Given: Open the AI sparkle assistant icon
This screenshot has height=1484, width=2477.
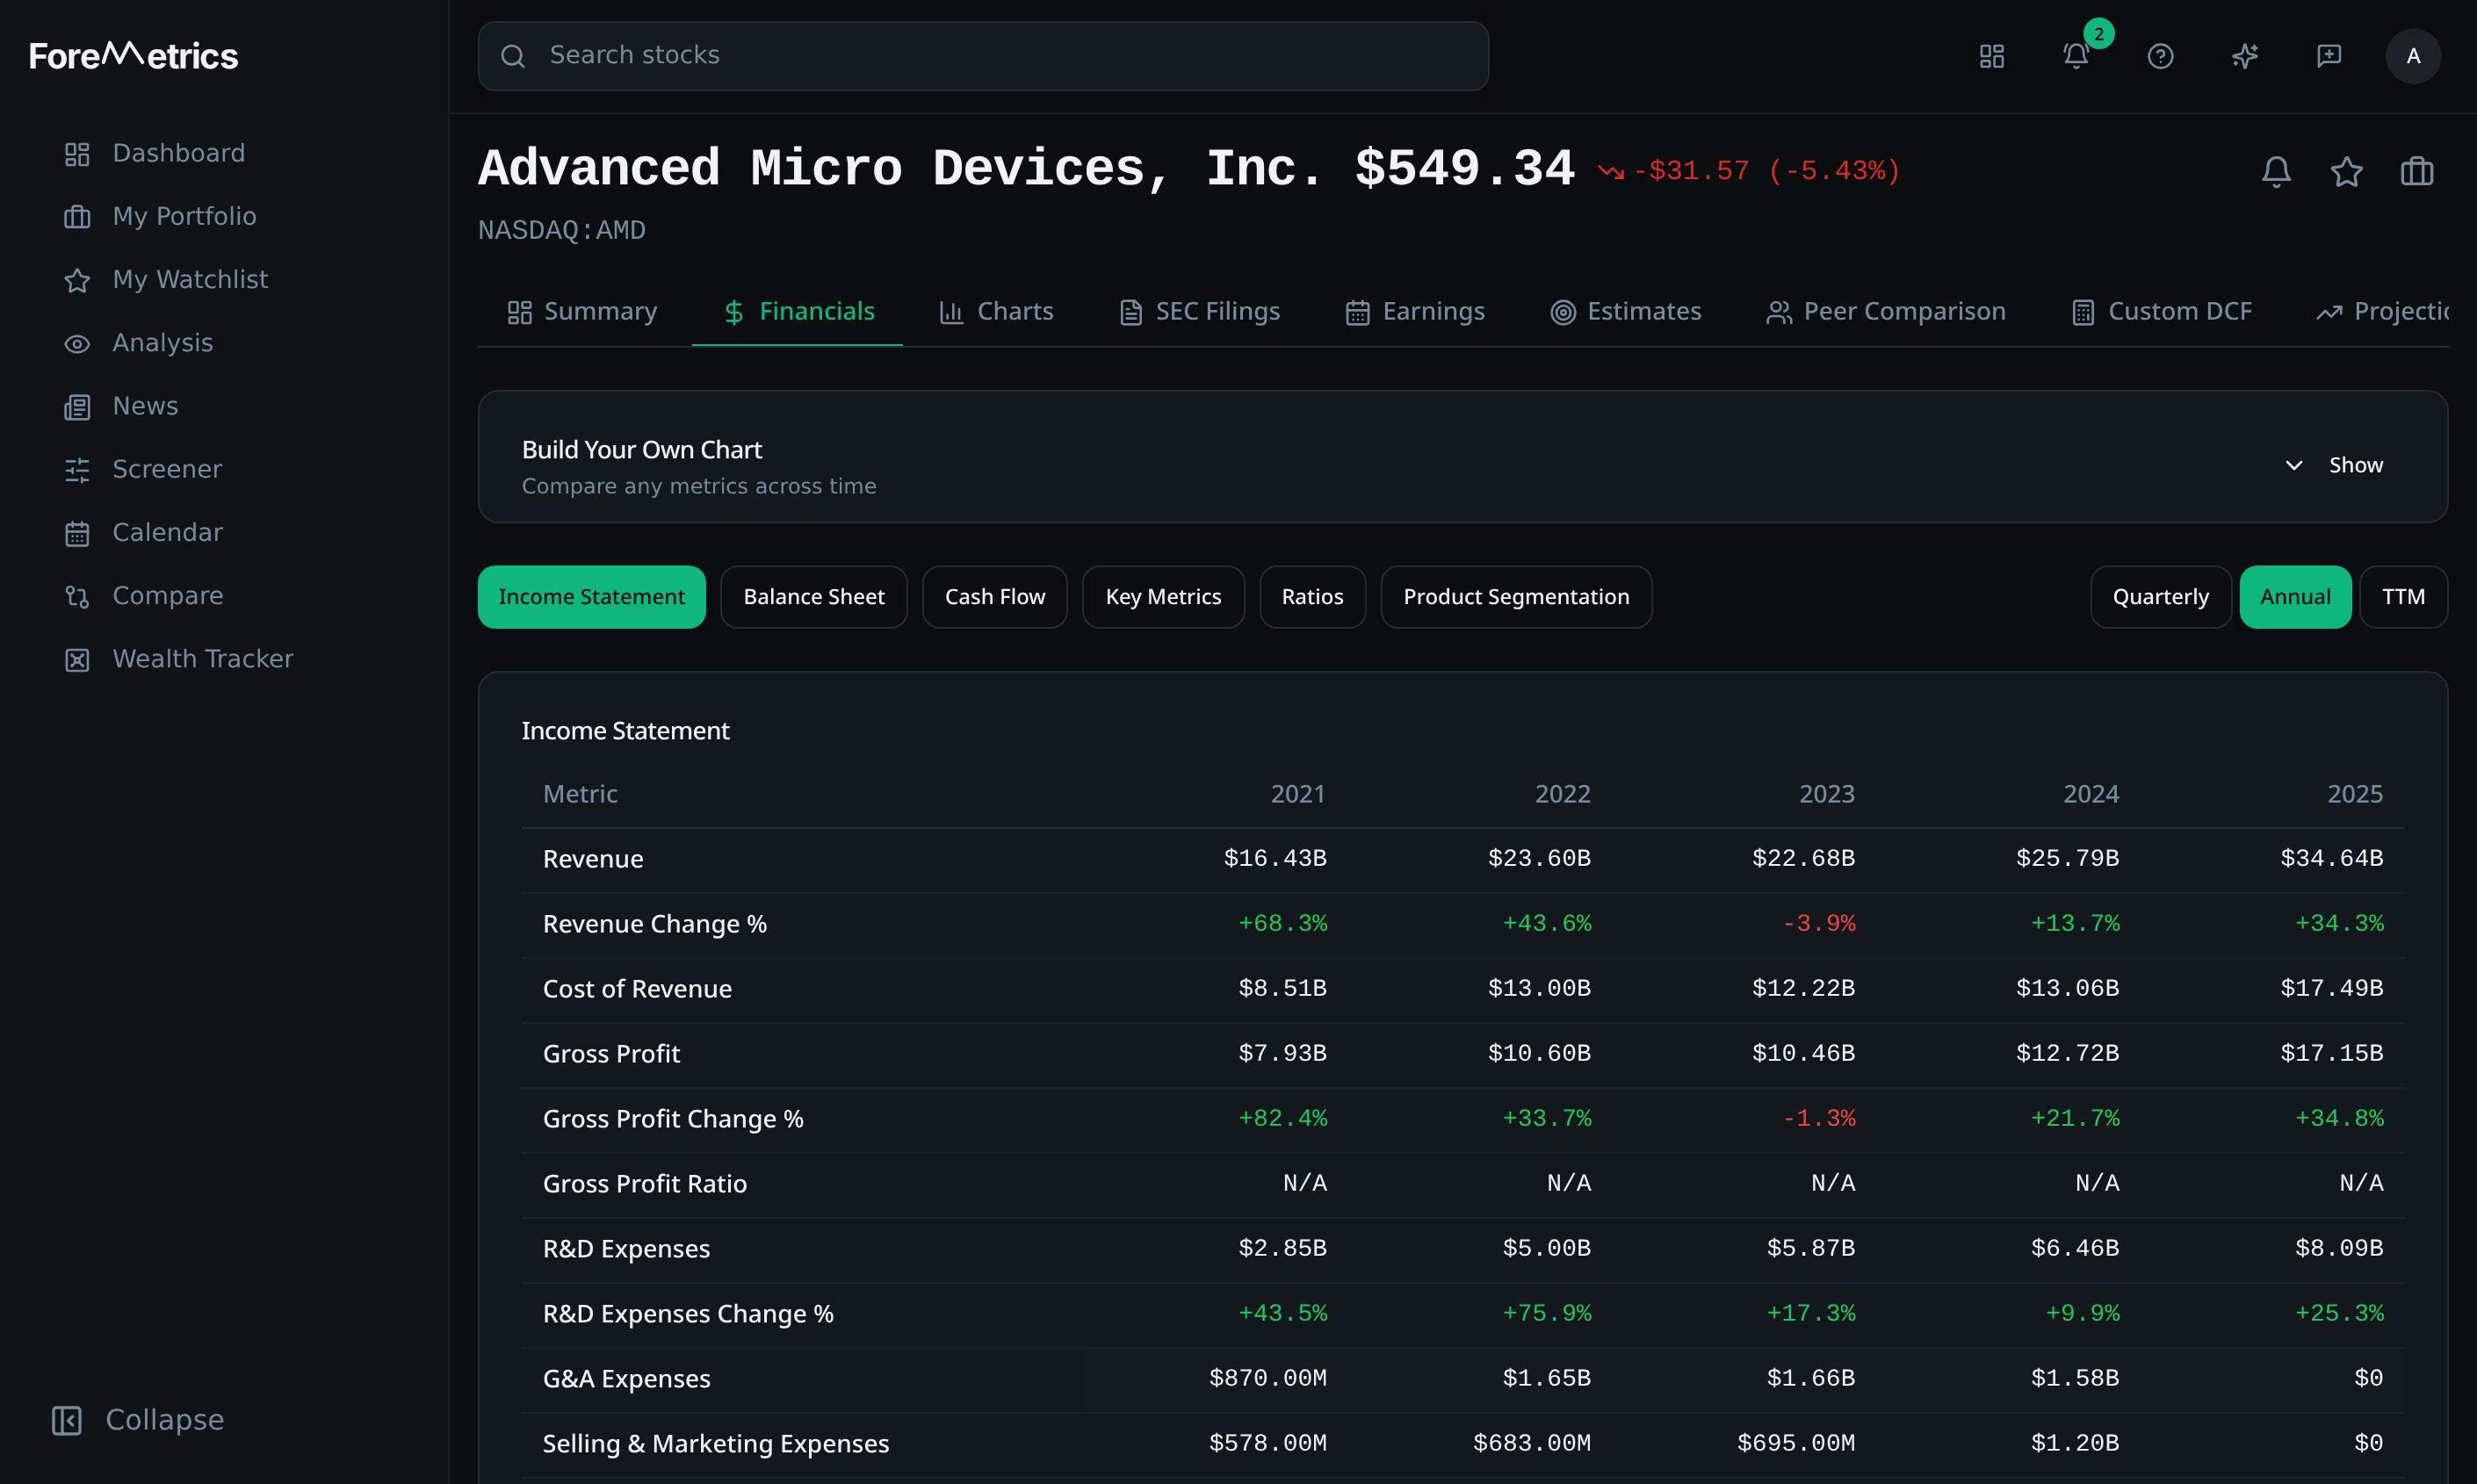Looking at the screenshot, I should click(x=2245, y=56).
